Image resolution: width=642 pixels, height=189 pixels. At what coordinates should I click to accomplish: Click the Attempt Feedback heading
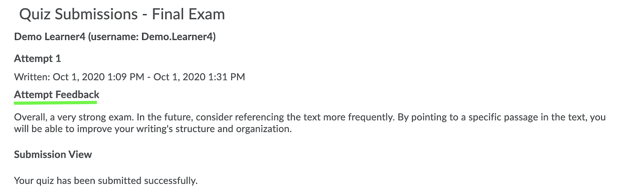pyautogui.click(x=57, y=95)
